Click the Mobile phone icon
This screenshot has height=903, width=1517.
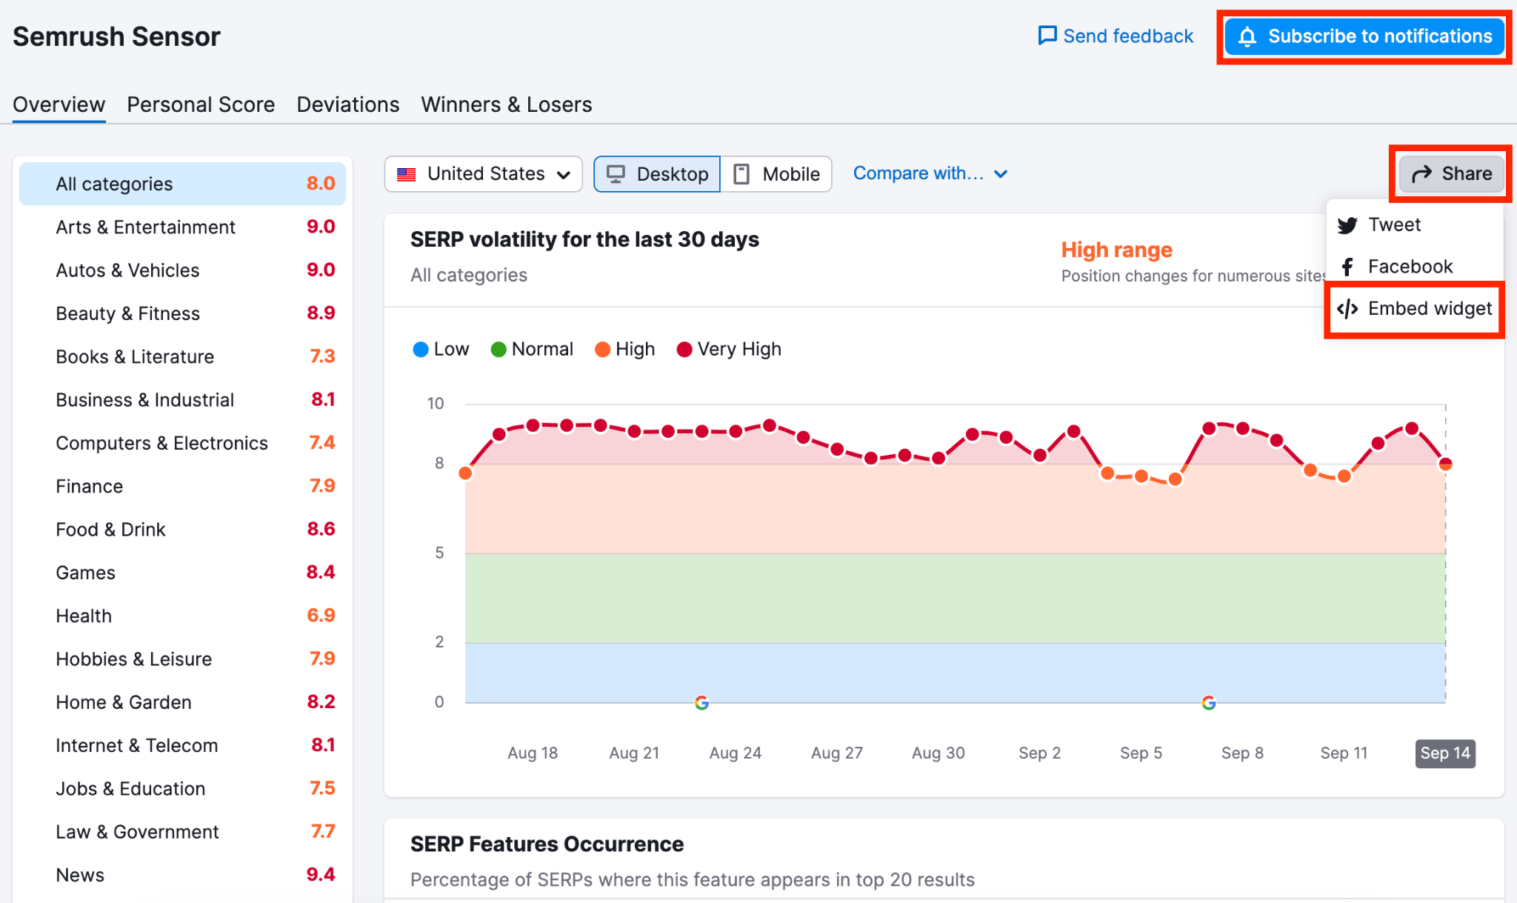741,173
